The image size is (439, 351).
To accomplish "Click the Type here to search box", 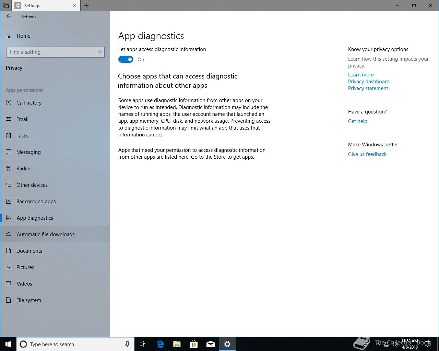I will click(75, 344).
